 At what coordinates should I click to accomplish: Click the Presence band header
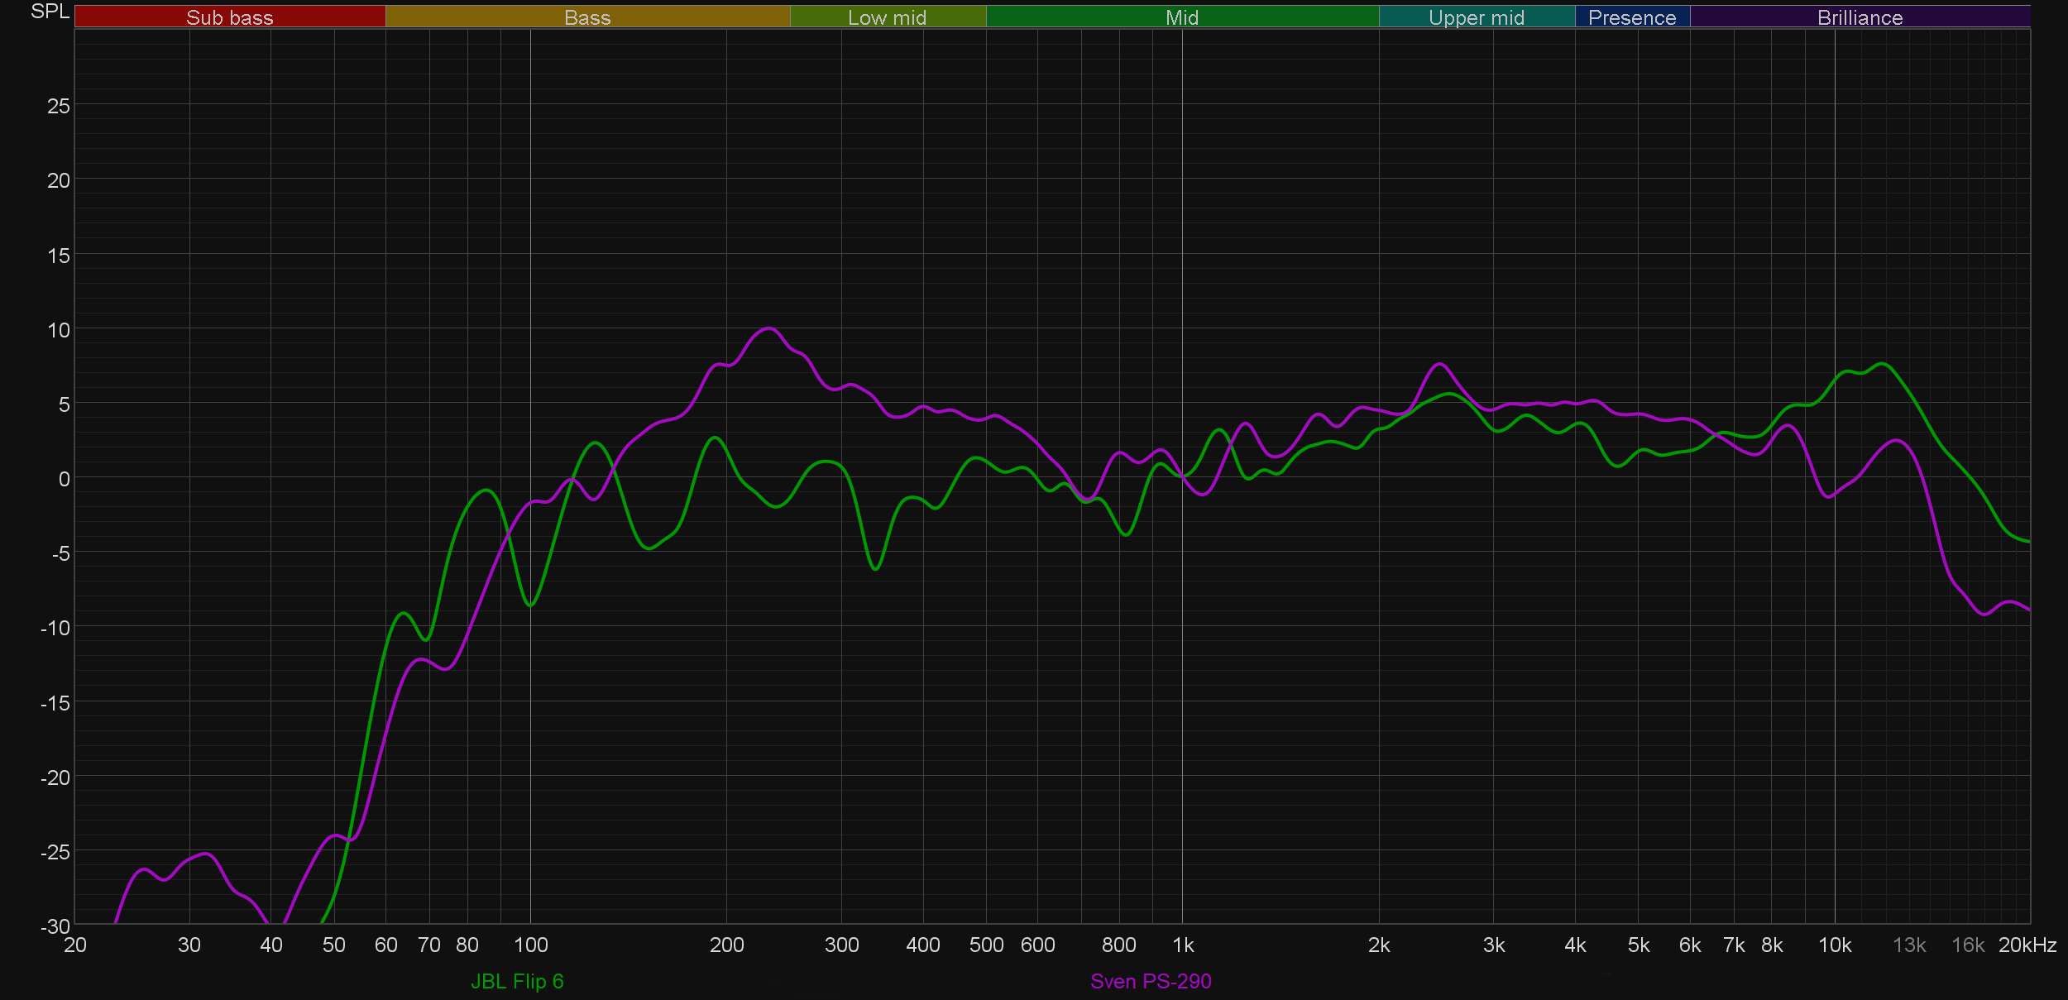tap(1631, 17)
